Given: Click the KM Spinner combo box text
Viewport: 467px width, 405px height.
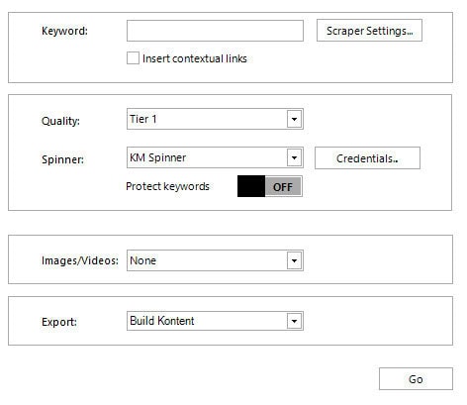Looking at the screenshot, I should click(157, 157).
